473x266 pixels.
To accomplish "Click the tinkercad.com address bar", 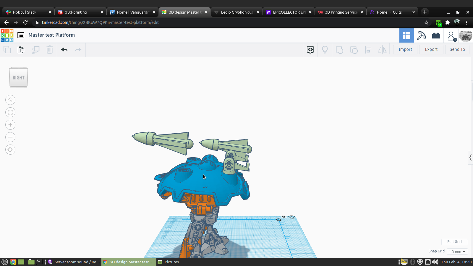I will (231, 22).
